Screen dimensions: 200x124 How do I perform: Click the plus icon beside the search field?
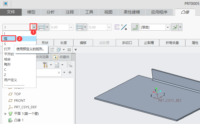click(x=70, y=72)
